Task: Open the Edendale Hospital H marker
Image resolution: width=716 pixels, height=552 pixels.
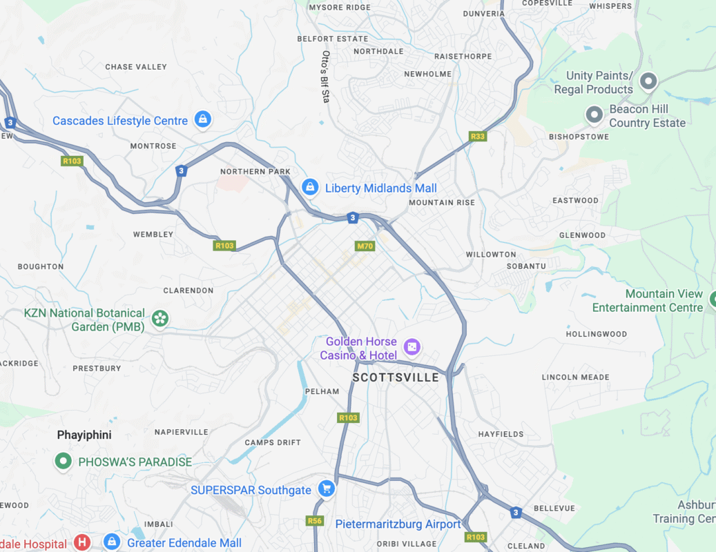Action: (82, 542)
